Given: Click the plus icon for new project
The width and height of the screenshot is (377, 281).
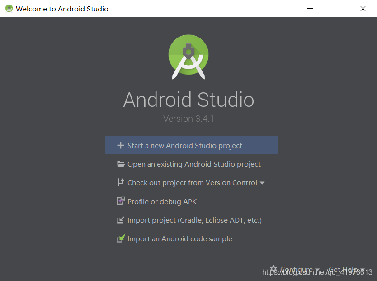Looking at the screenshot, I should [x=120, y=145].
